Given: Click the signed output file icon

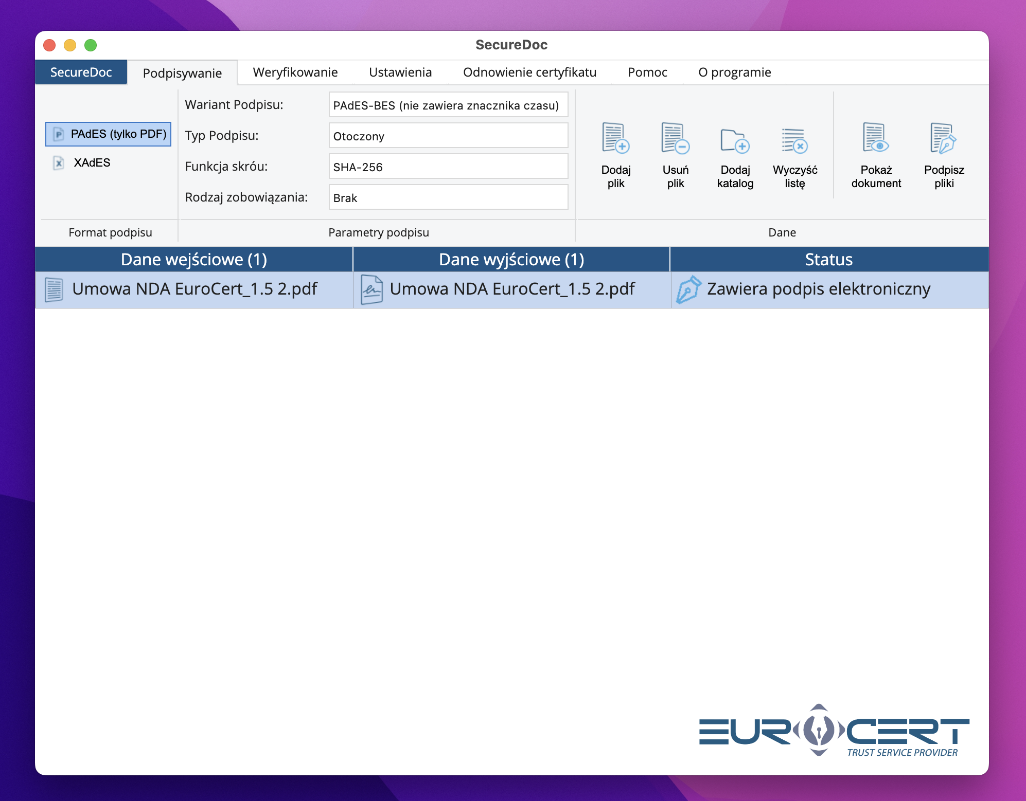Looking at the screenshot, I should click(x=372, y=289).
